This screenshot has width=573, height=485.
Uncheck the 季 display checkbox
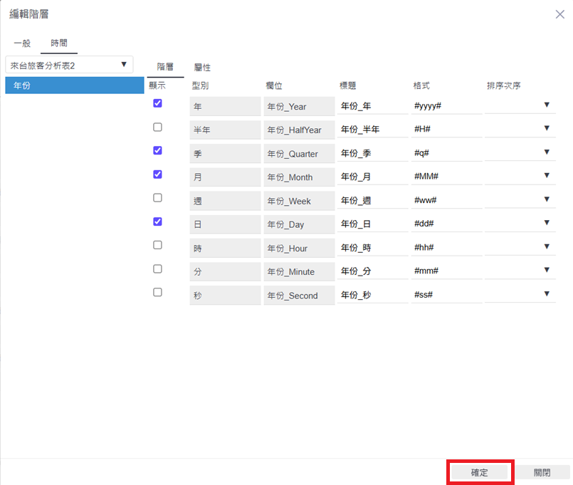(x=157, y=150)
